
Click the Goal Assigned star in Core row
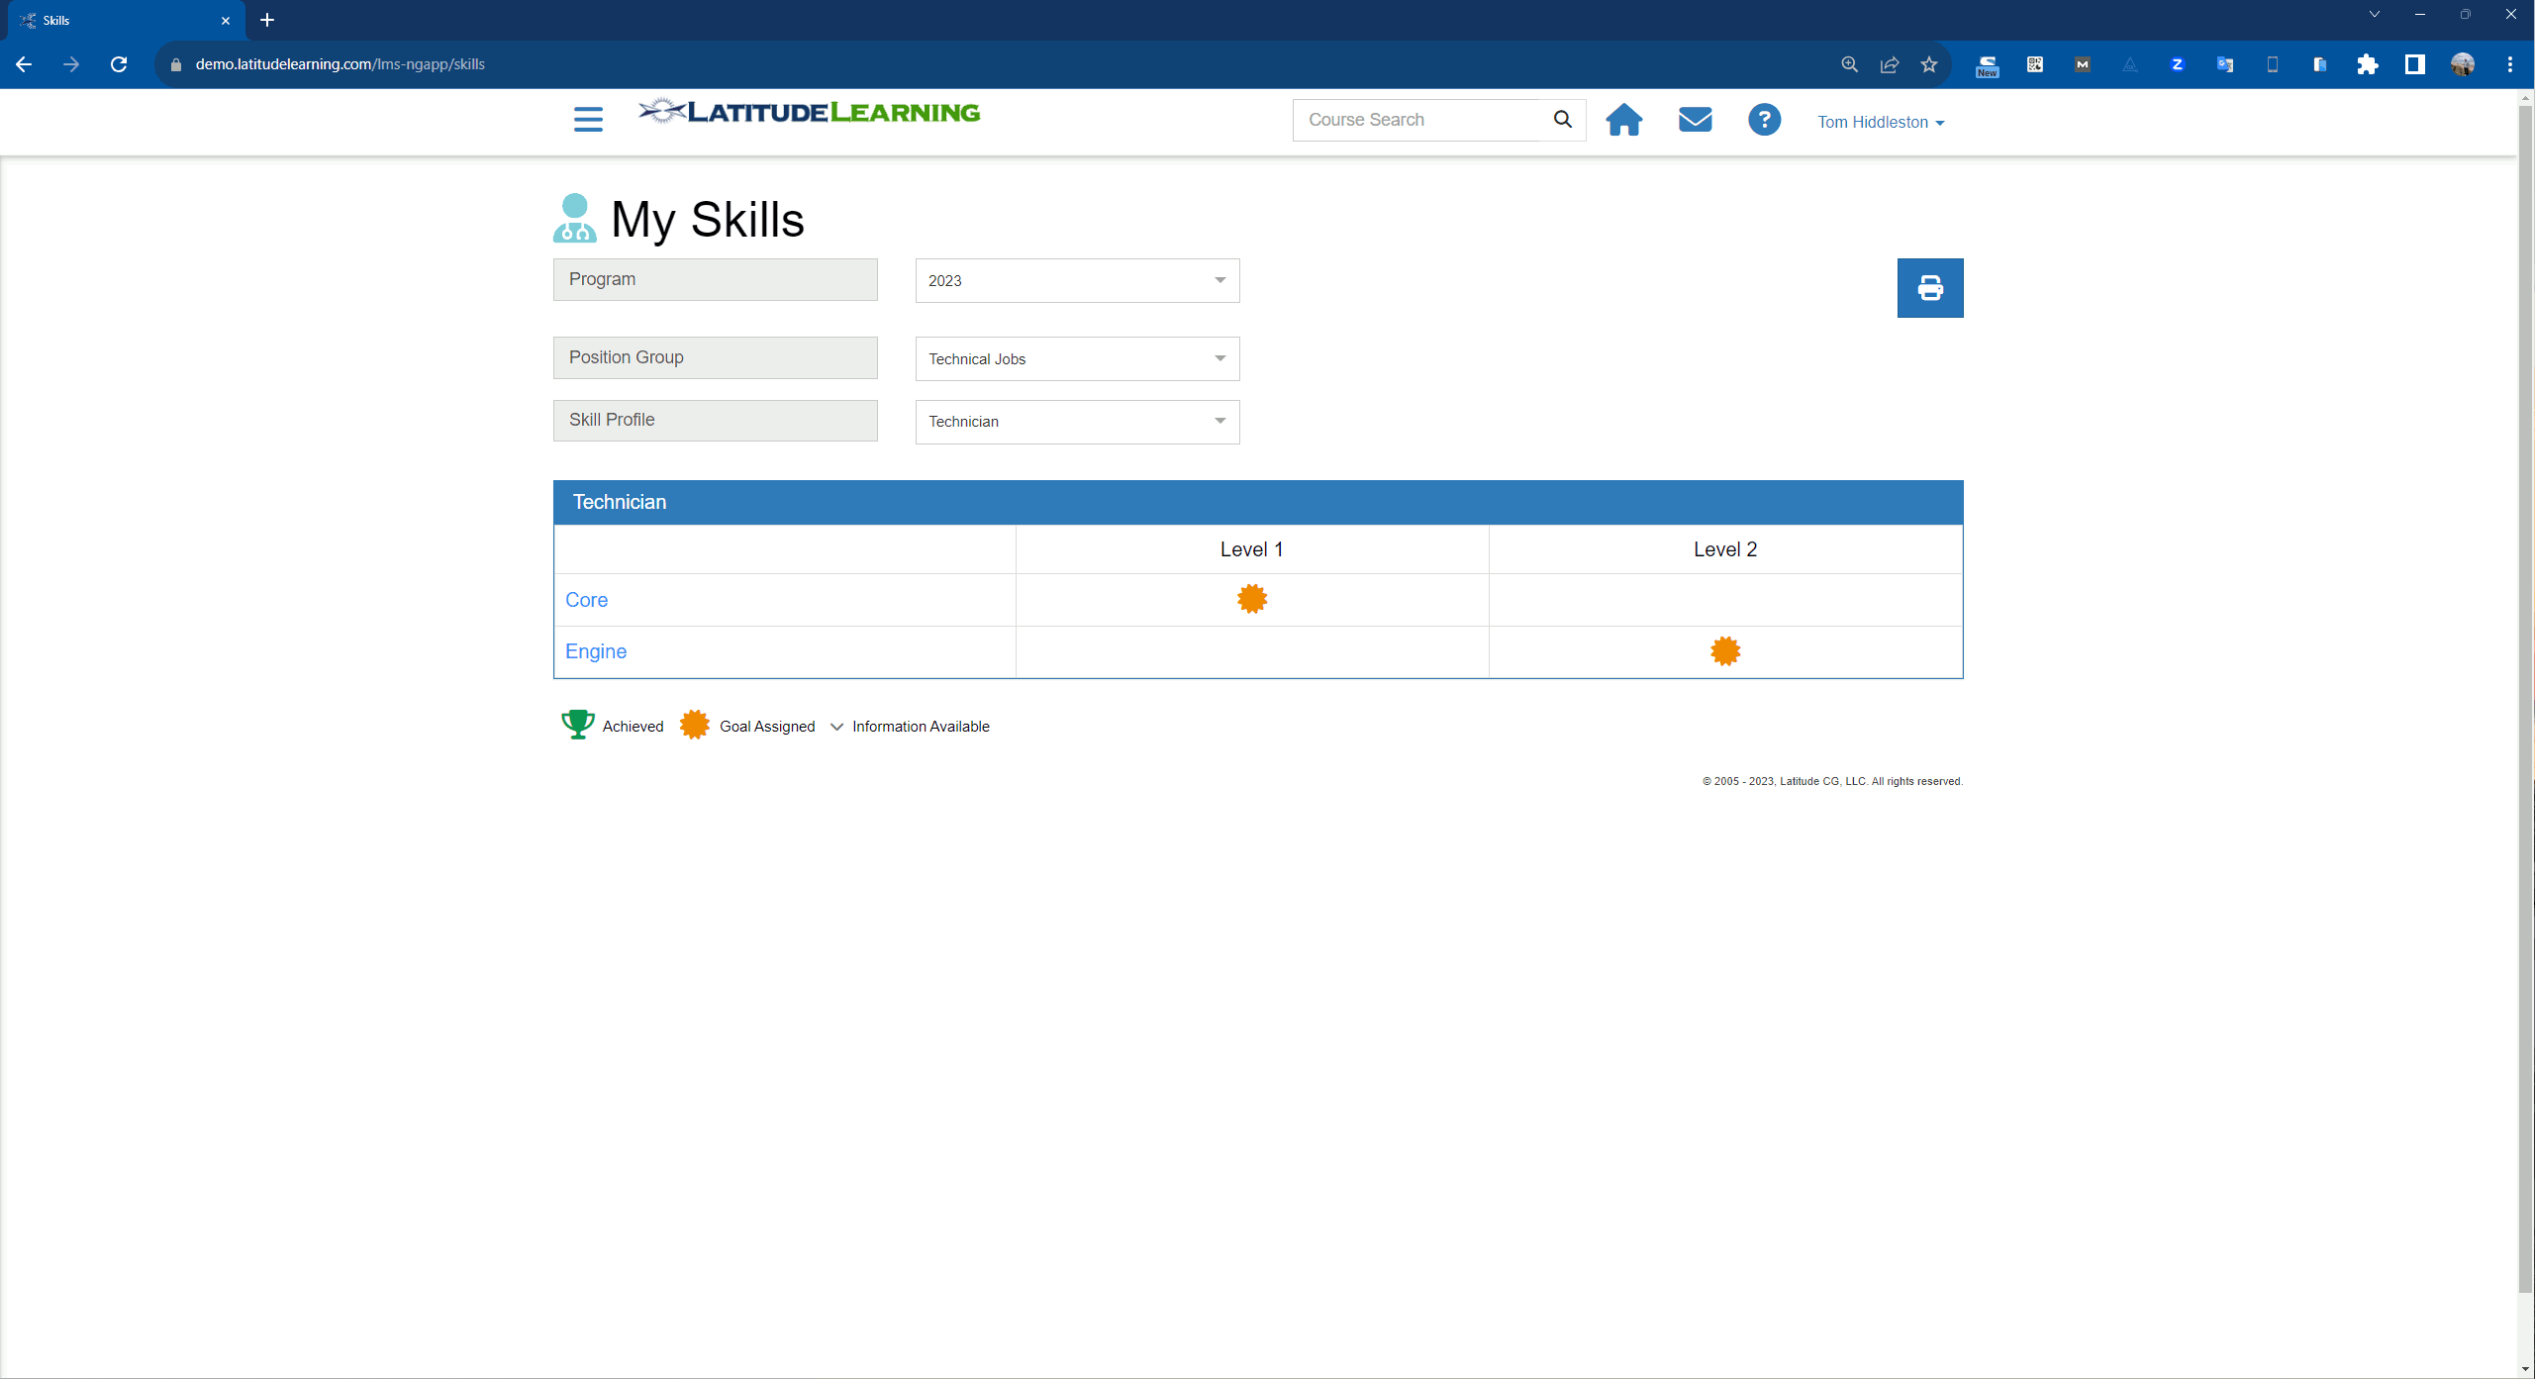[x=1251, y=599]
